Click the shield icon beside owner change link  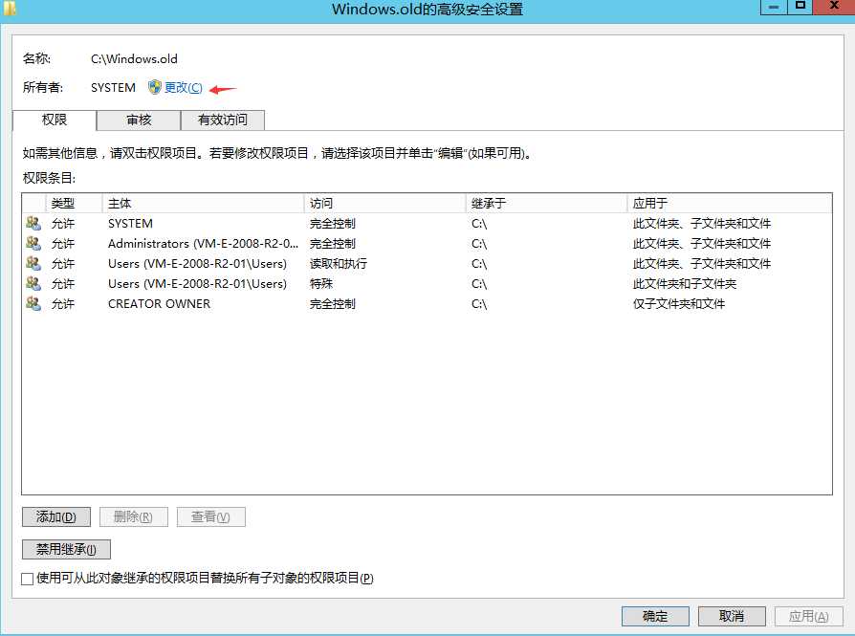[155, 87]
